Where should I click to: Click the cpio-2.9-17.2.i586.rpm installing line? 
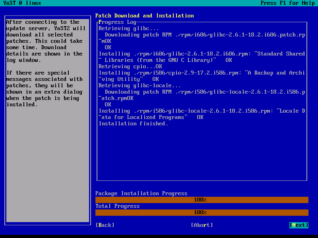pos(202,76)
